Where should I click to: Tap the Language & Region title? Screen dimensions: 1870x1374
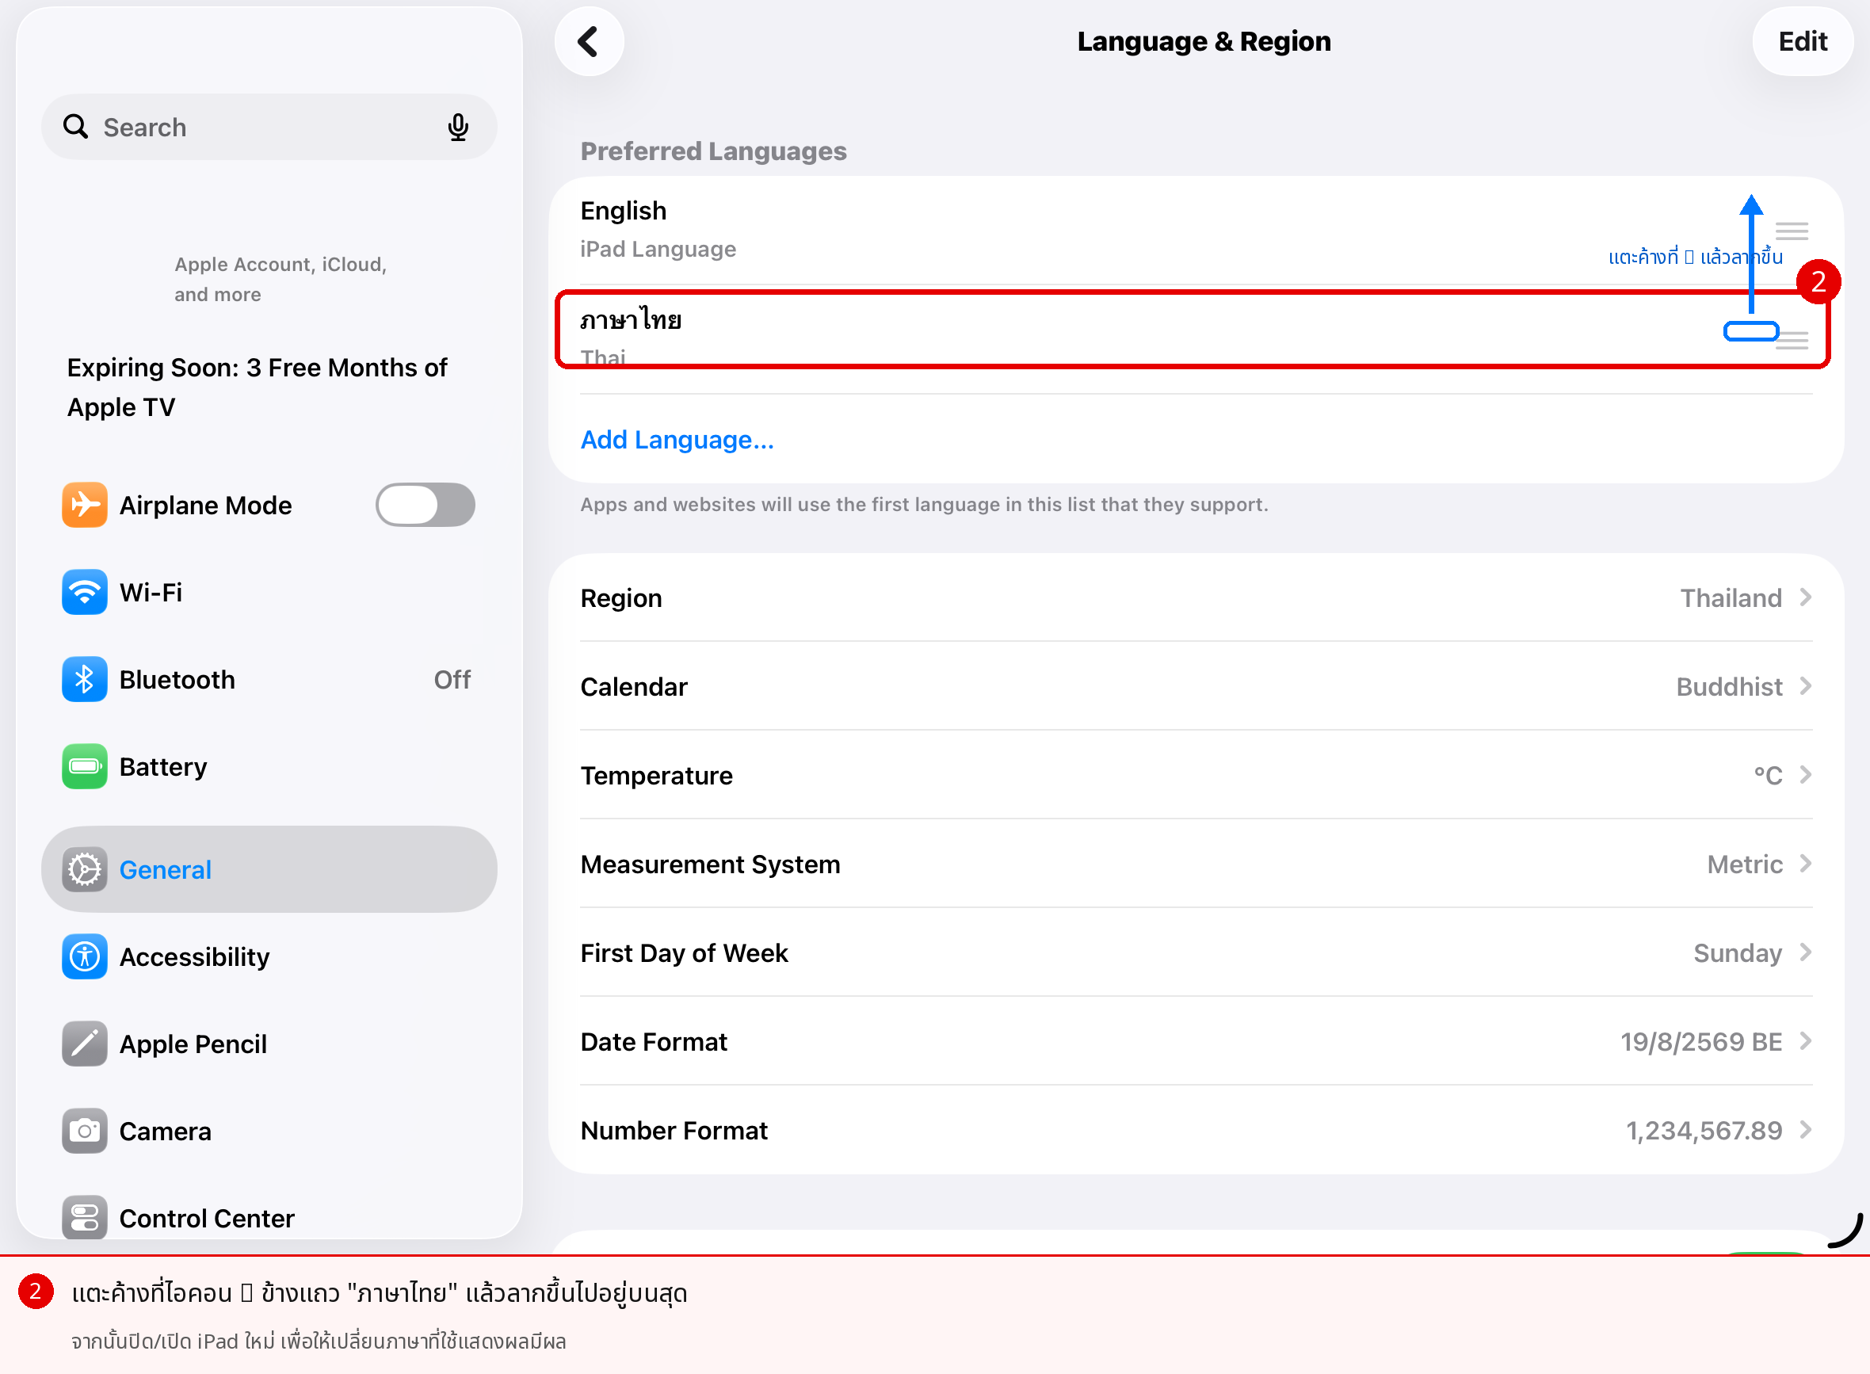(x=1203, y=41)
